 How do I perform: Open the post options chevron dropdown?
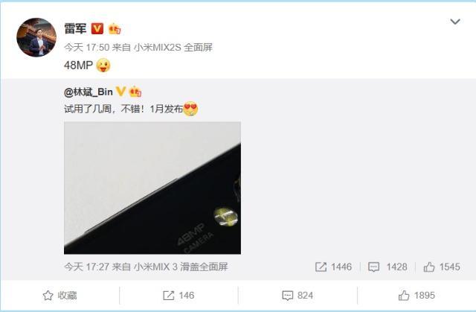point(455,22)
